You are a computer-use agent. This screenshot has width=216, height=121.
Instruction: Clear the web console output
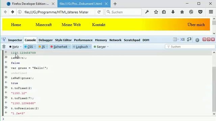(x=4, y=47)
